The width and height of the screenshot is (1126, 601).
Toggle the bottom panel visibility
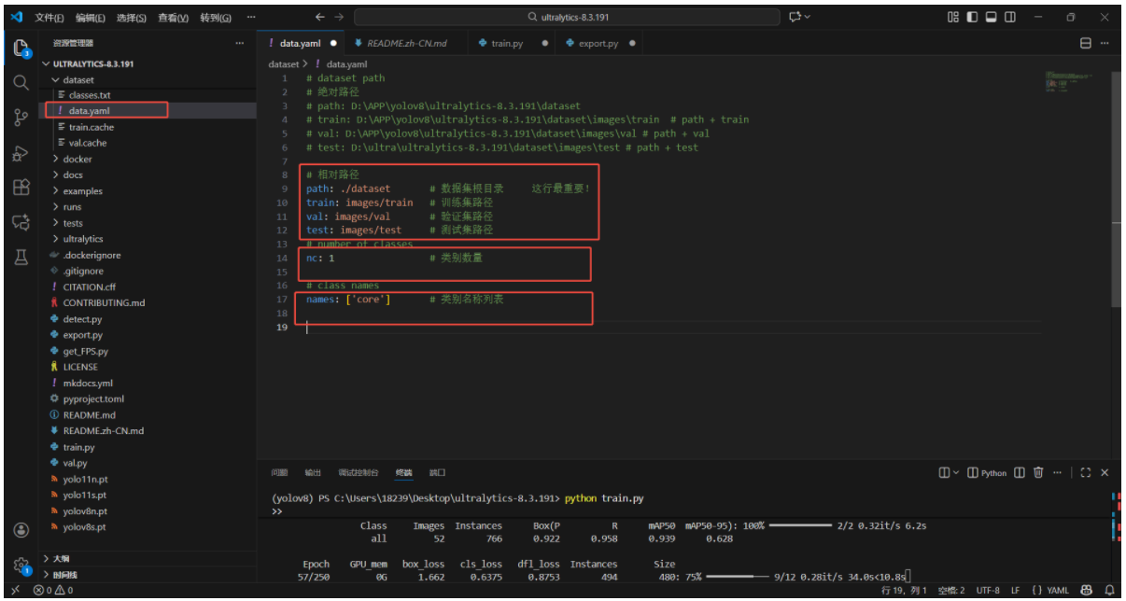(x=991, y=17)
